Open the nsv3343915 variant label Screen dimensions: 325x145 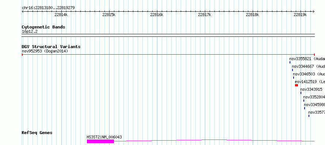(311, 89)
